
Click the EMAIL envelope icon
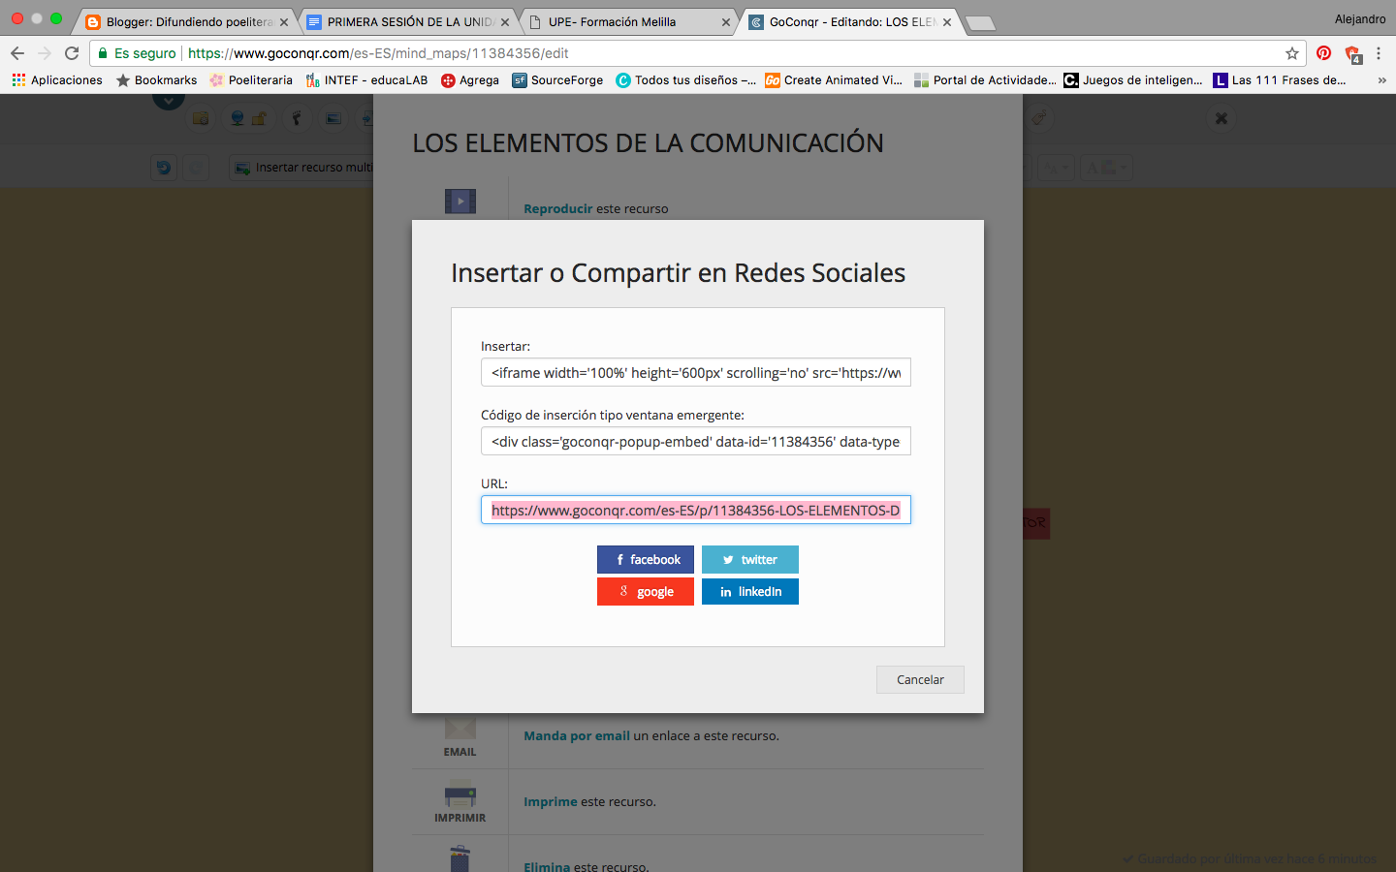click(460, 728)
